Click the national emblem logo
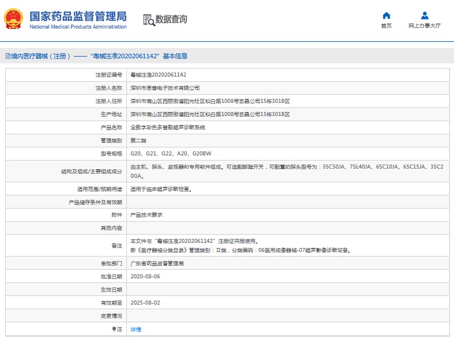 pos(13,19)
